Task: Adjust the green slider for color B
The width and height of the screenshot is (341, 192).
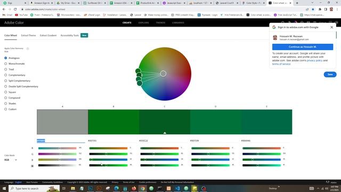Action: pos(108,154)
